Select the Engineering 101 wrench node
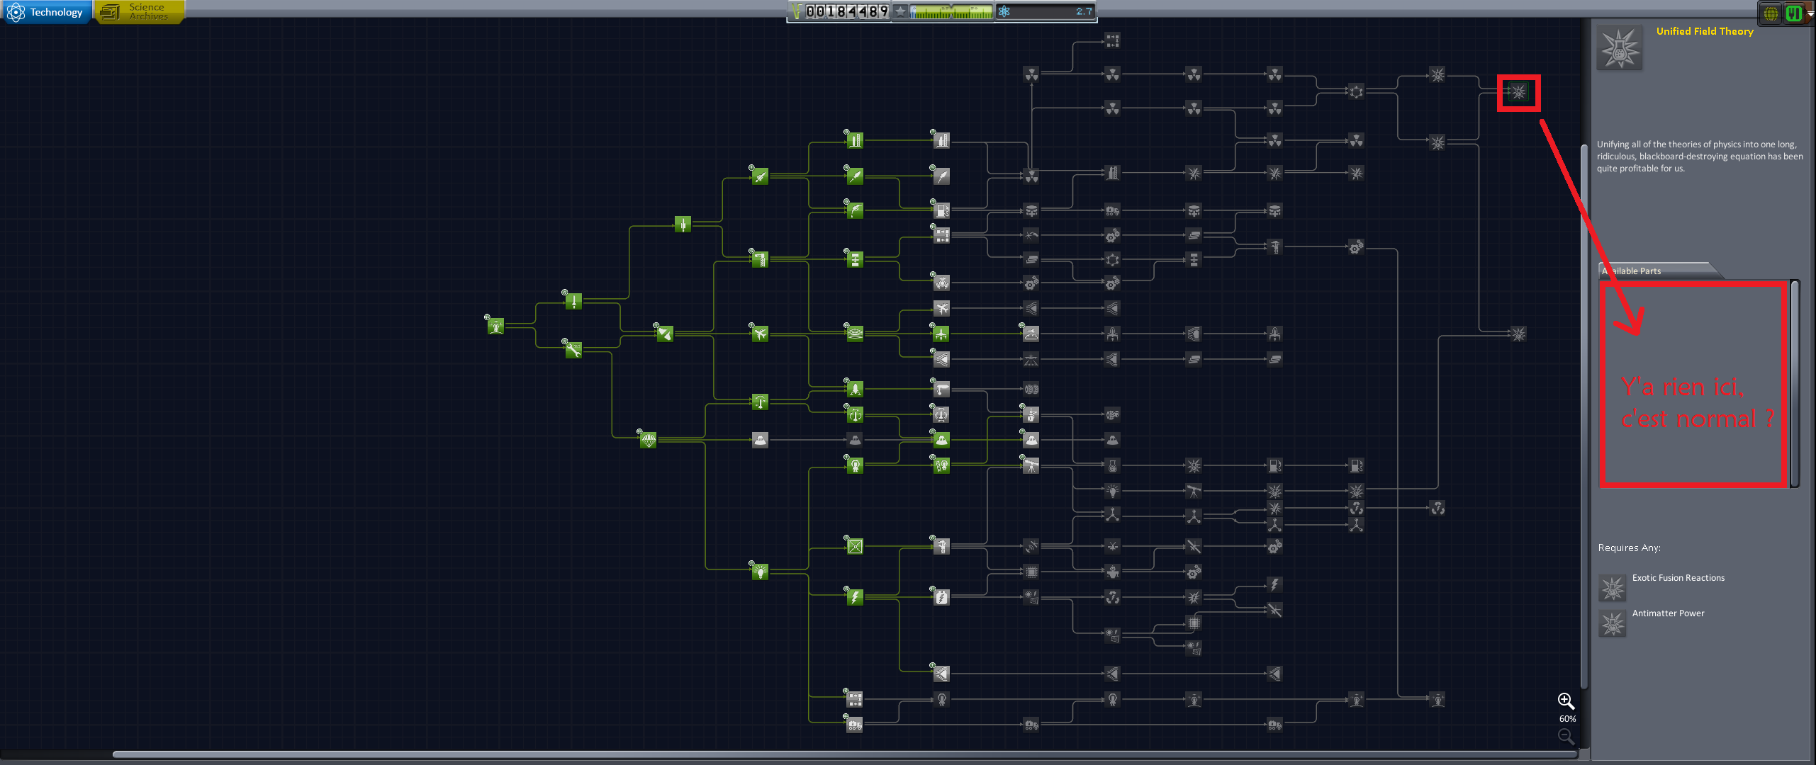Viewport: 1816px width, 765px height. point(573,350)
